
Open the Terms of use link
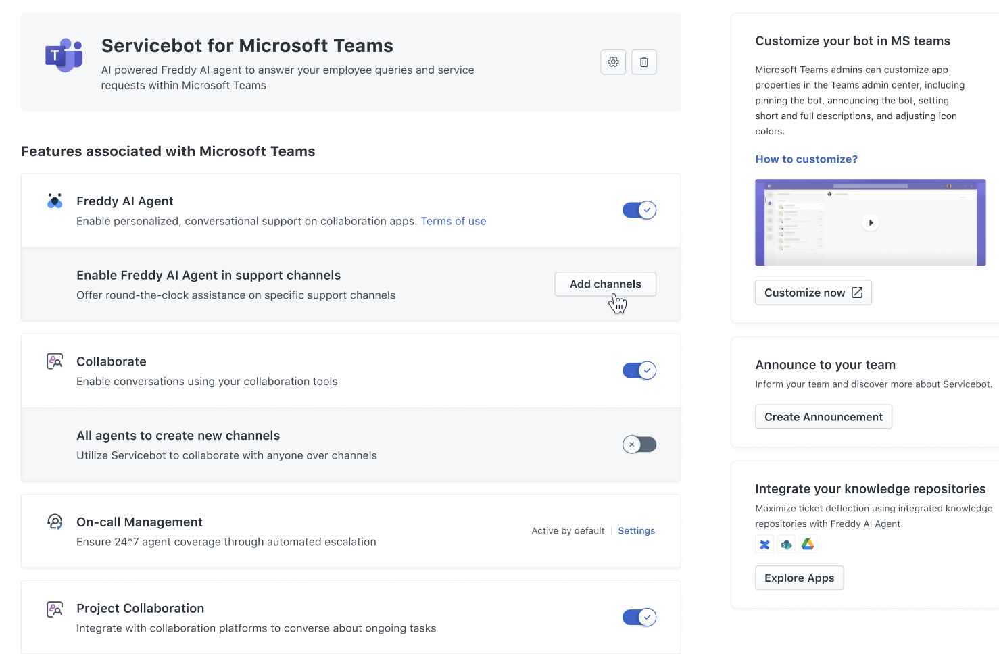[454, 221]
